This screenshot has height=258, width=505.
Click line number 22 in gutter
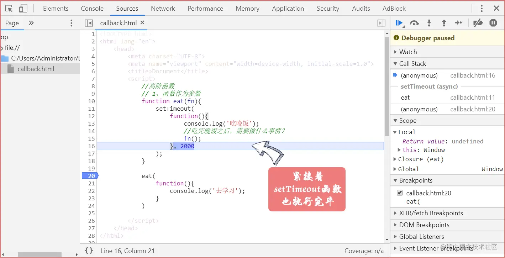(91, 191)
